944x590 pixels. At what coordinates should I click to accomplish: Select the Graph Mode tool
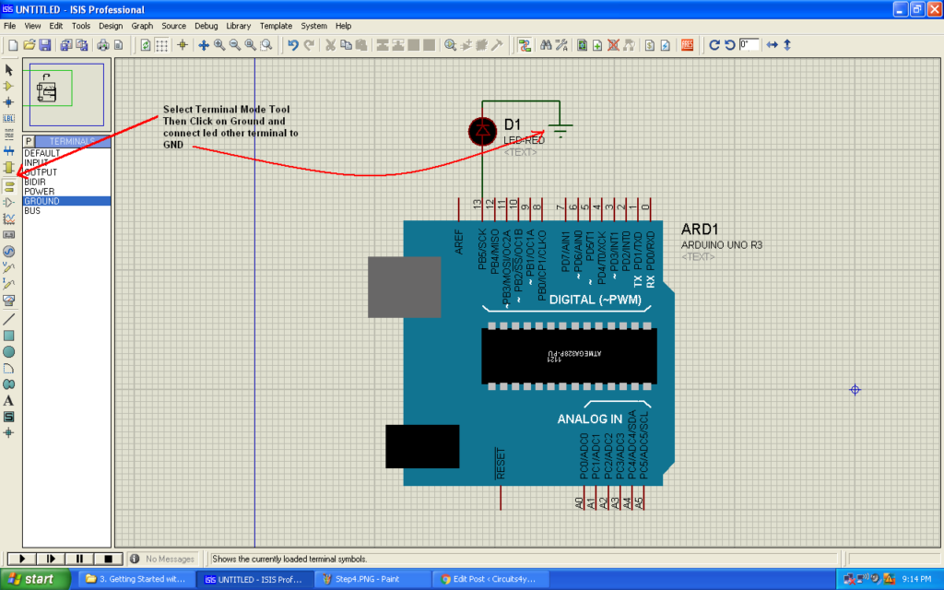[x=8, y=219]
